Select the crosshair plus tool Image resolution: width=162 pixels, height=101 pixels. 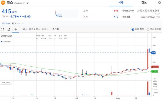(x=16, y=29)
